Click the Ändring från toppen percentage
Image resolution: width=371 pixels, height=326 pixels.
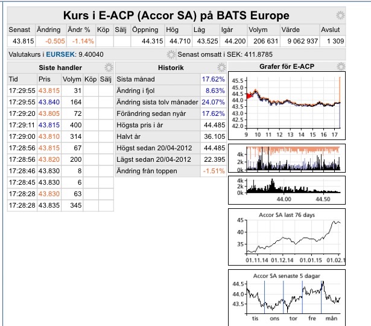coord(213,171)
